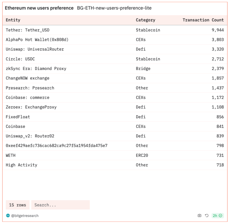Click the 2h freshness status badge
This screenshot has width=228, height=224.
217,216
